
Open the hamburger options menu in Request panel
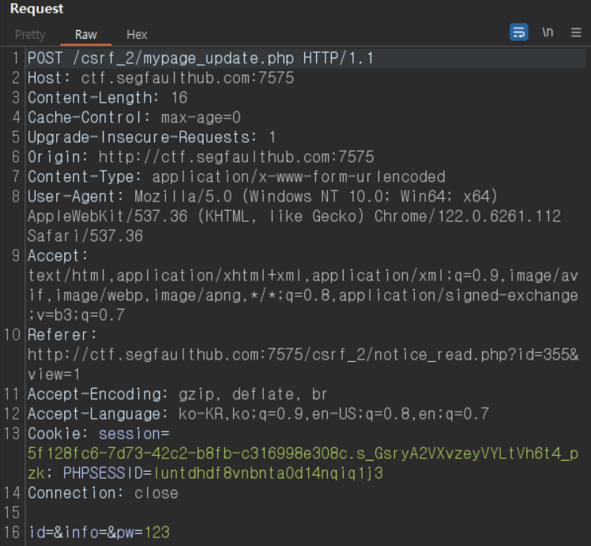point(576,32)
